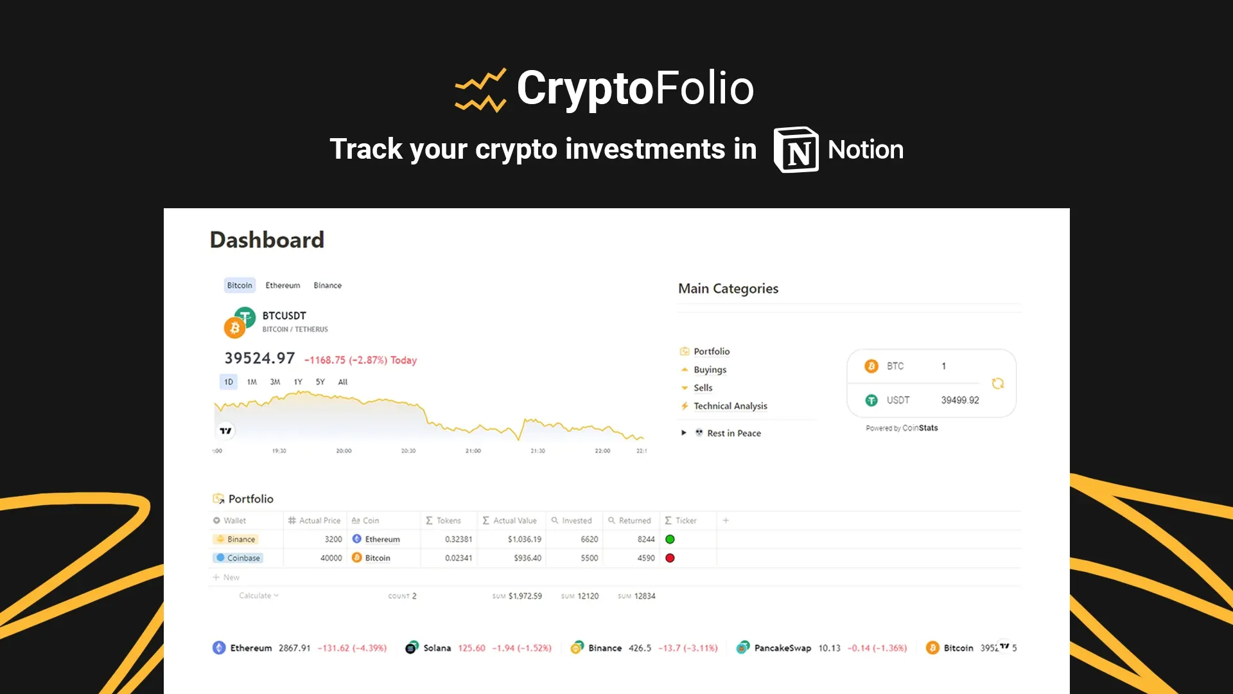This screenshot has width=1233, height=694.
Task: Select the 1M time range
Action: point(252,382)
